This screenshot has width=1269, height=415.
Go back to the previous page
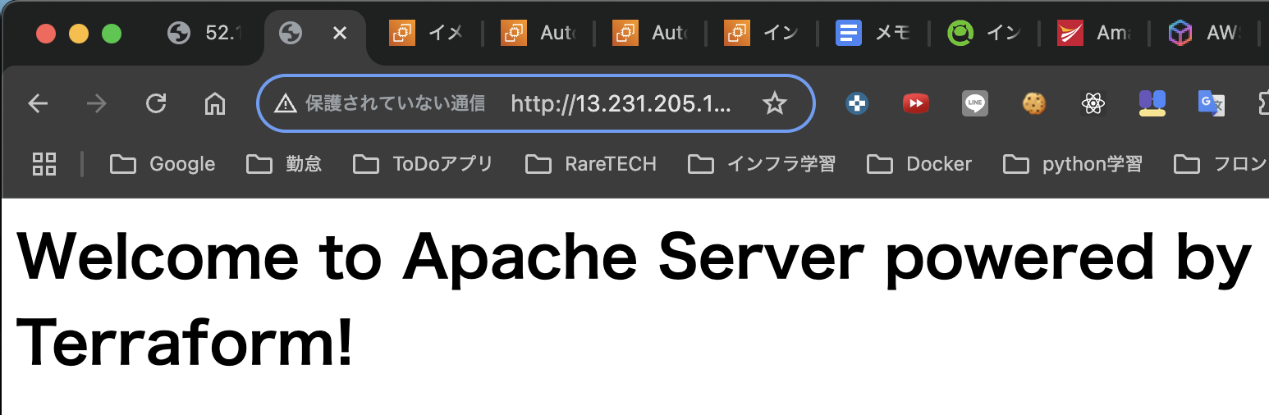tap(38, 103)
